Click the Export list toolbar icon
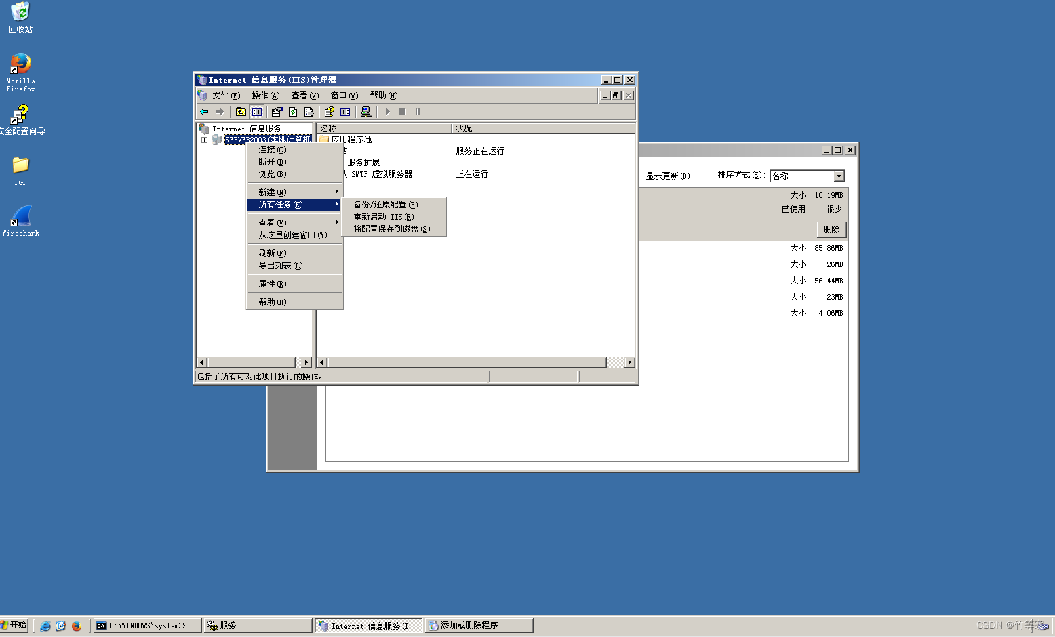The height and width of the screenshot is (637, 1055). (309, 112)
